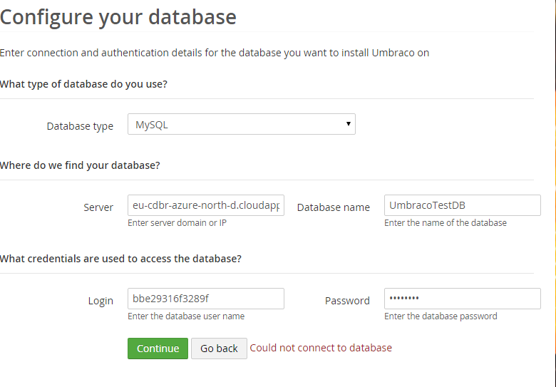Click the 'Enter the database user name' hint
556x387 pixels.
coord(186,316)
